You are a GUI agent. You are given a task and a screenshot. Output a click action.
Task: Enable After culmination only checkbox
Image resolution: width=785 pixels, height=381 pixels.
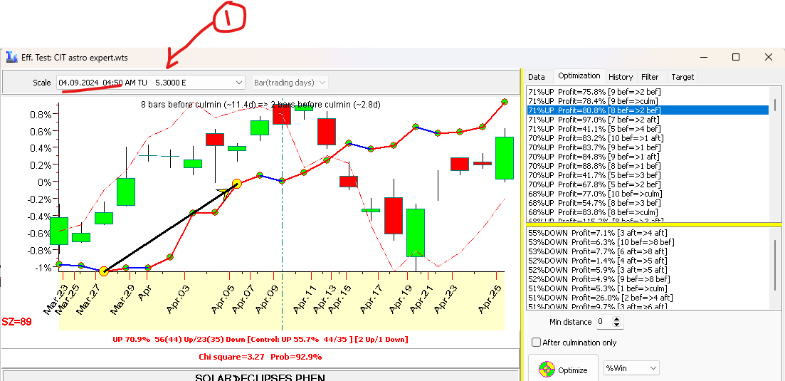tap(536, 343)
